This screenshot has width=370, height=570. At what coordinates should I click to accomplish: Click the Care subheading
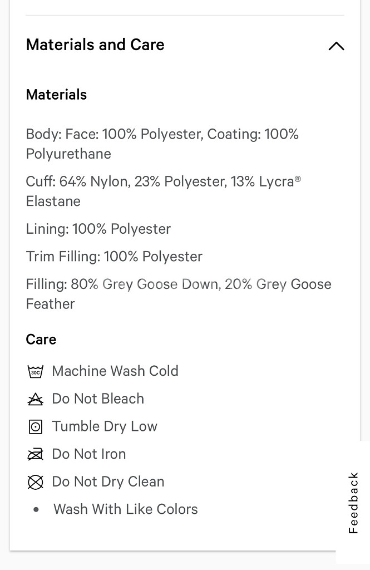(41, 339)
